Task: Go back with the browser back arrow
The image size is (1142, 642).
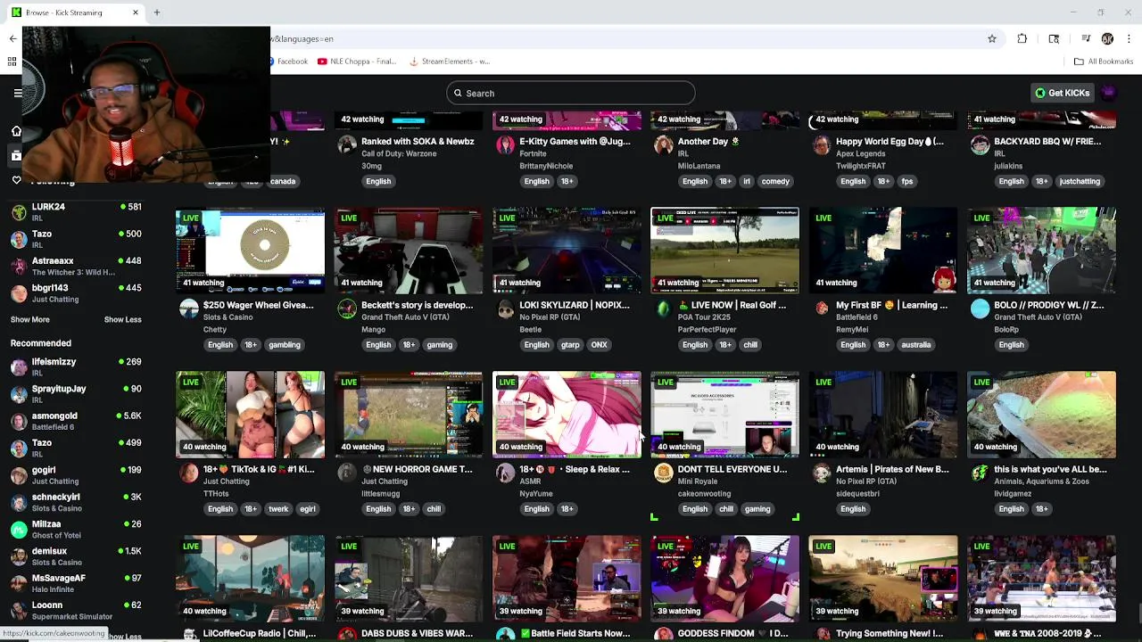Action: [x=12, y=38]
